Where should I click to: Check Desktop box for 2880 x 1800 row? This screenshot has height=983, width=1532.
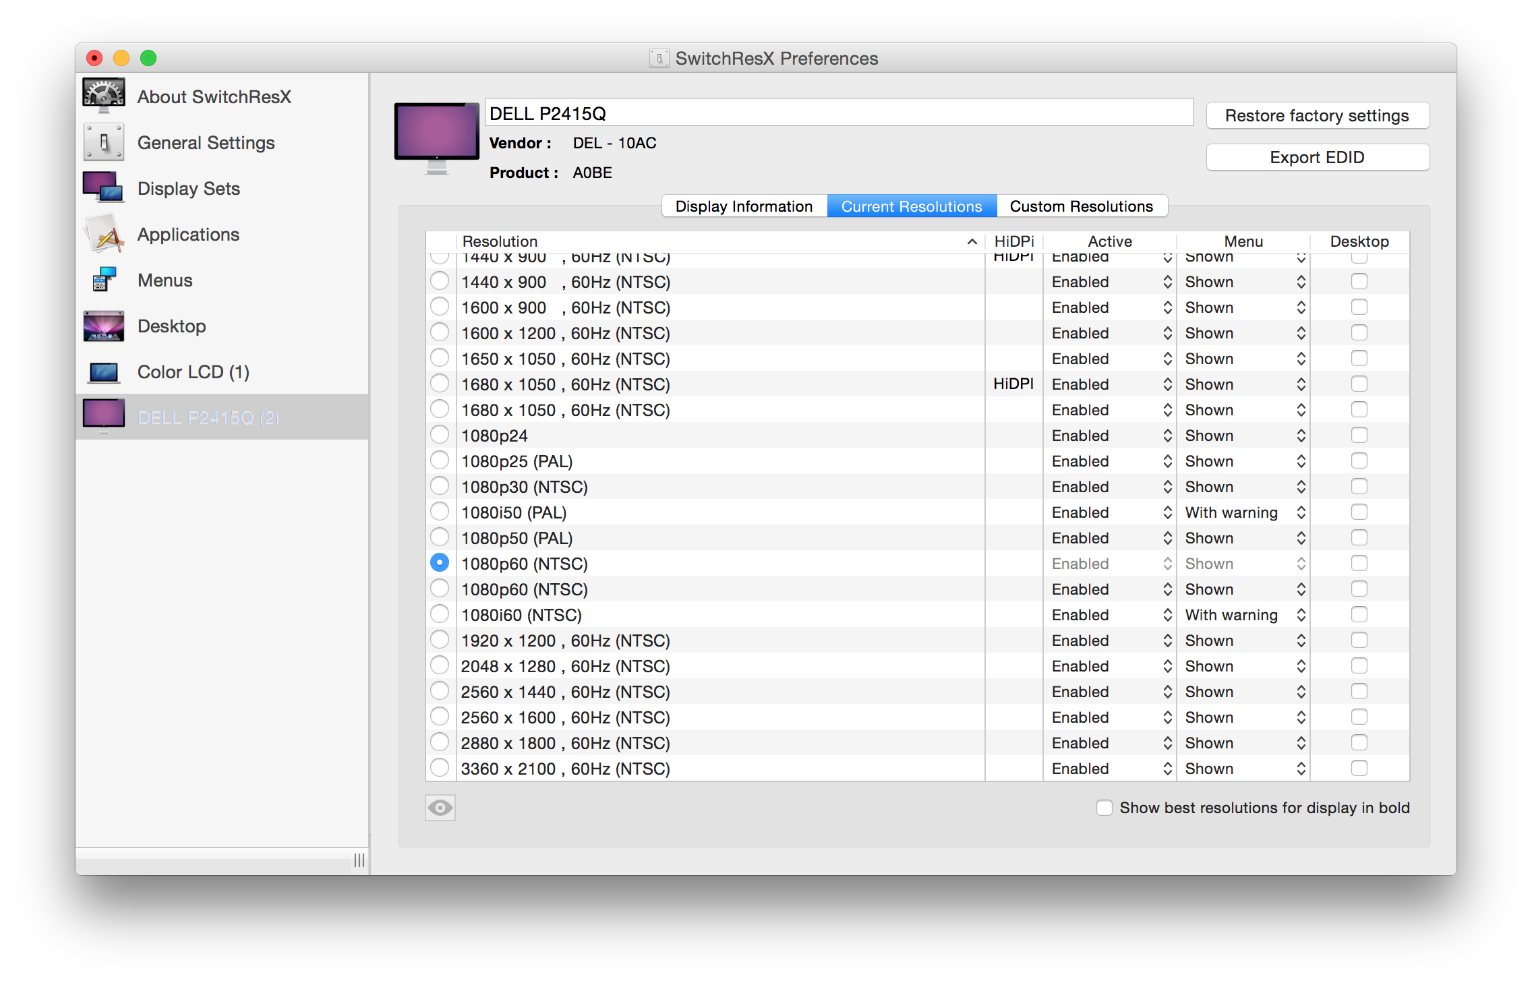pos(1359,742)
